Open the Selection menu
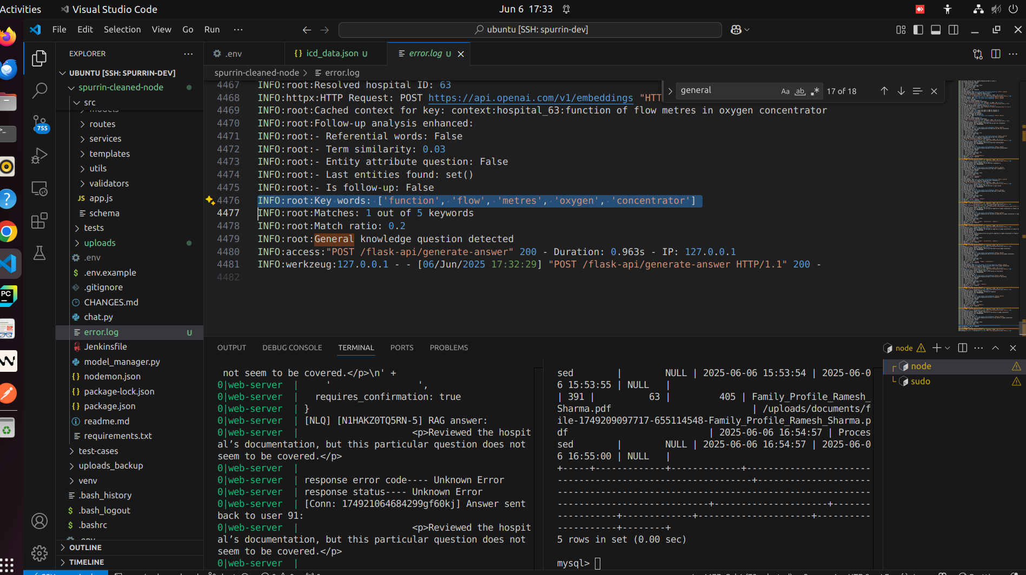 click(122, 29)
